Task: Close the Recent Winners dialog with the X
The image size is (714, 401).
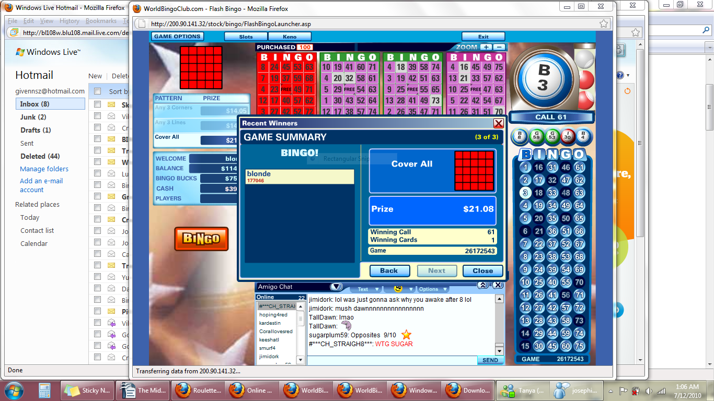Action: [x=499, y=123]
